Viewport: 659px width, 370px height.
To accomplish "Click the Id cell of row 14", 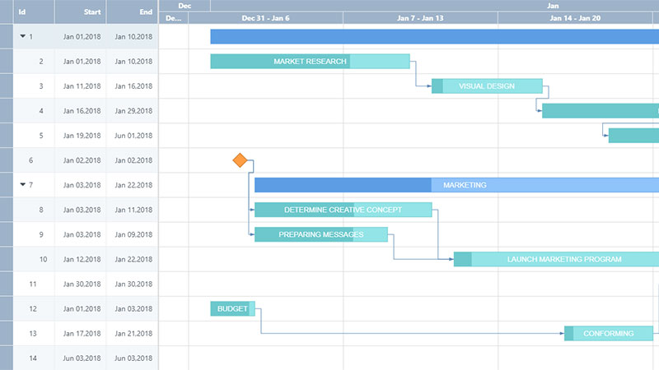I will 33,358.
